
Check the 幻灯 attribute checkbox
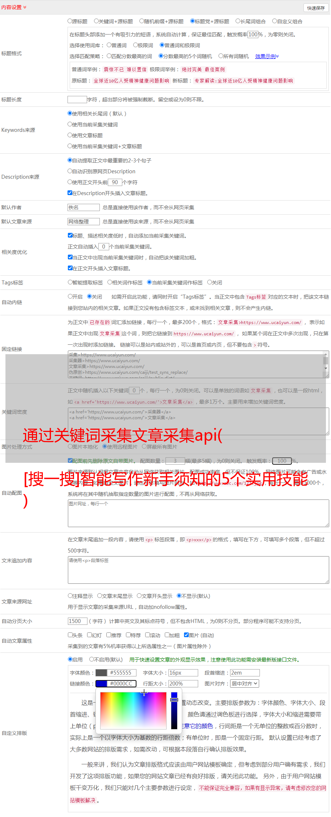[x=89, y=635]
